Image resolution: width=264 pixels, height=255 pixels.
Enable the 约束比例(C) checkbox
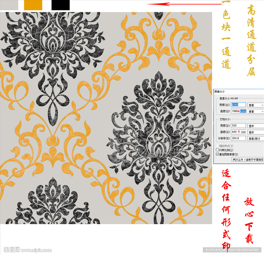tap(217, 150)
